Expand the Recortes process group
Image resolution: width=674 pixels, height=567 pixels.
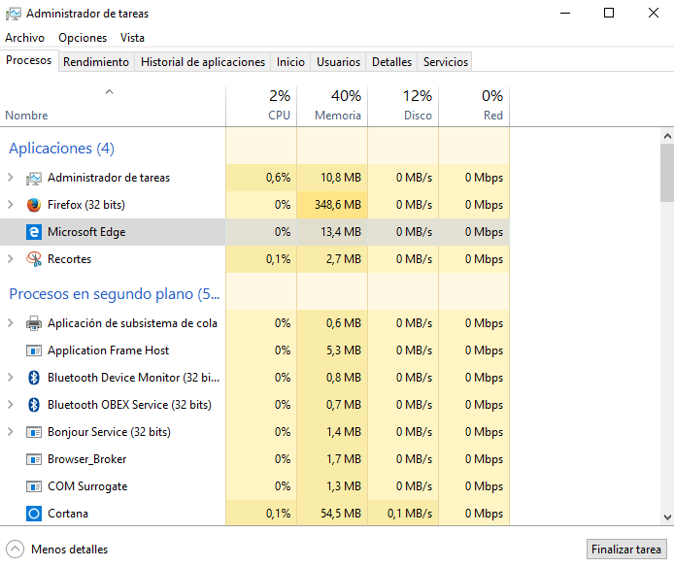point(11,259)
